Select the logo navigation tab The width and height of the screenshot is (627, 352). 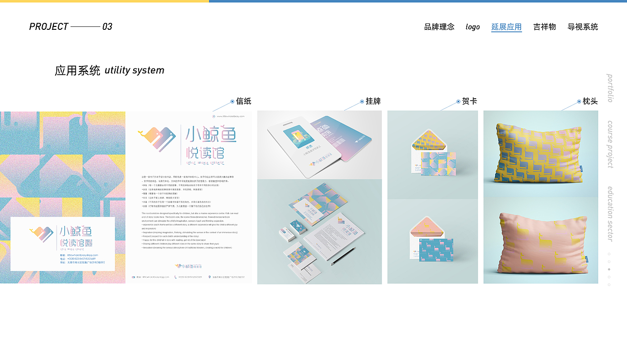473,27
